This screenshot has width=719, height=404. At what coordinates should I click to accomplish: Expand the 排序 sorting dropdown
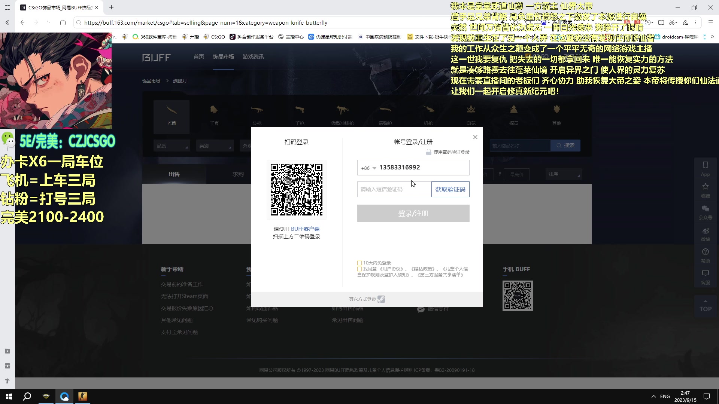[x=564, y=174]
